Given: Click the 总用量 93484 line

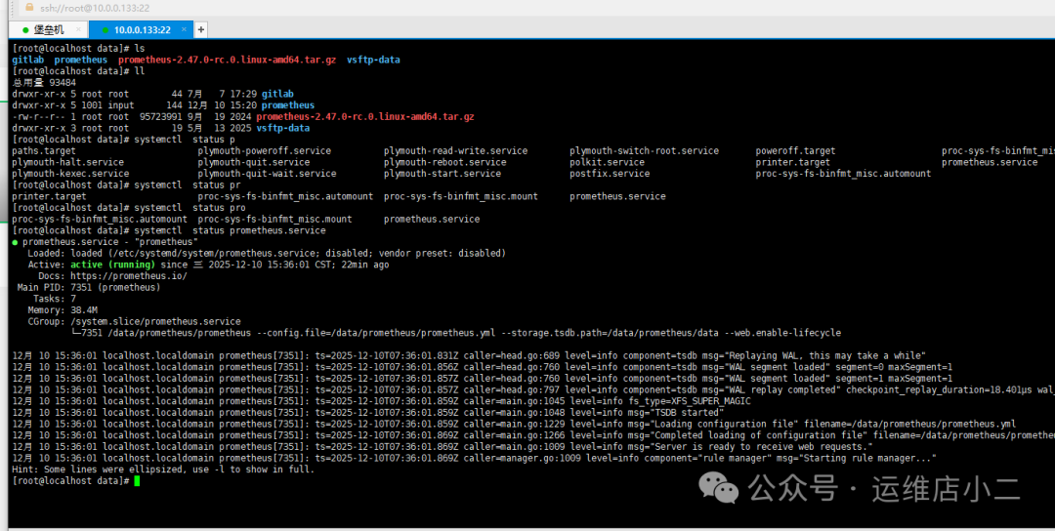Looking at the screenshot, I should click(x=44, y=83).
